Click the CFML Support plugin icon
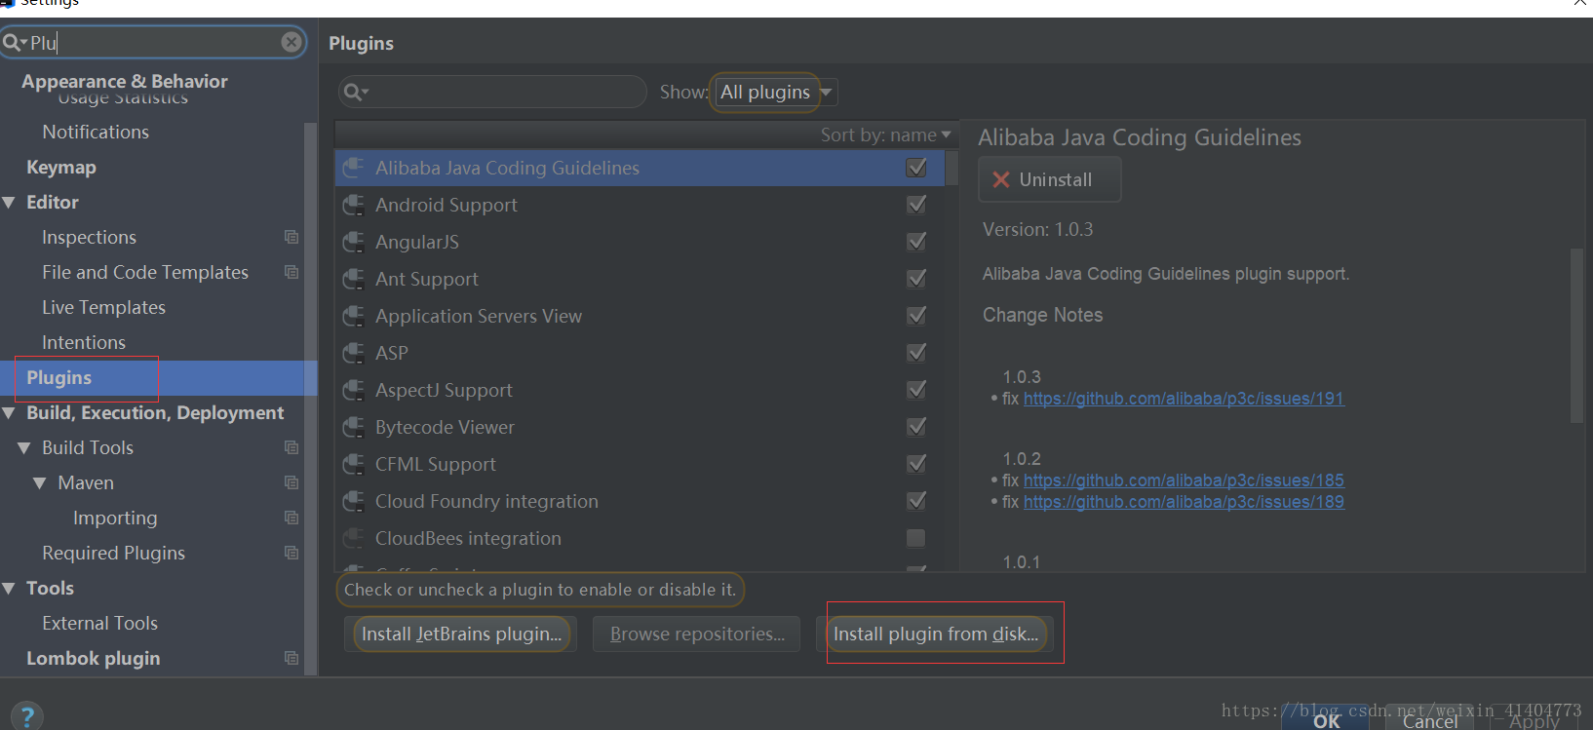This screenshot has width=1593, height=730. point(354,464)
